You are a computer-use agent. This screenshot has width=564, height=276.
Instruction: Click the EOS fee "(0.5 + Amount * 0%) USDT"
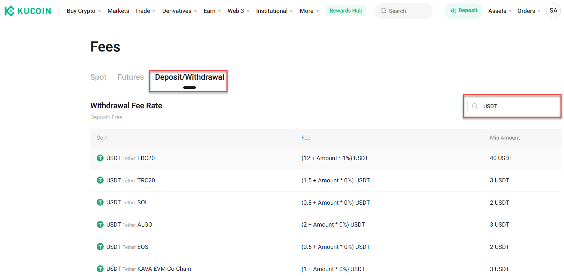click(335, 247)
